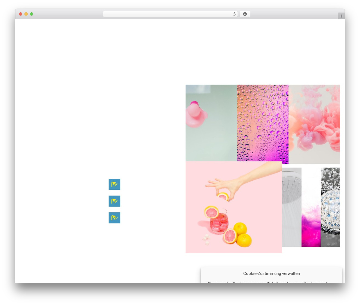The height and width of the screenshot is (305, 360).
Task: Maximize the window with the green button
Action: tap(31, 14)
